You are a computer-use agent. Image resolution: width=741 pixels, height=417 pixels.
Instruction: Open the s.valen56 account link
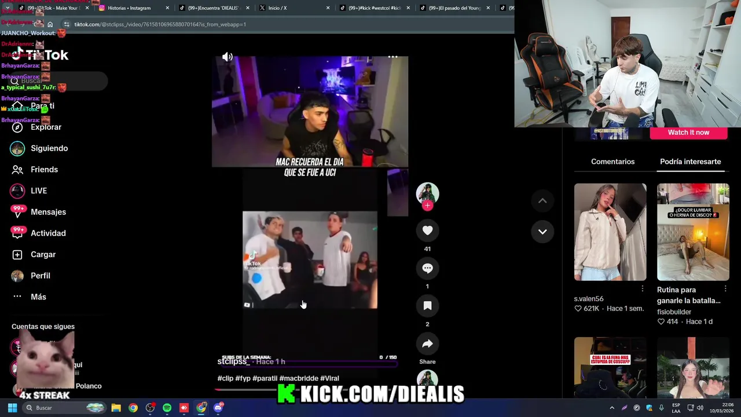point(589,299)
